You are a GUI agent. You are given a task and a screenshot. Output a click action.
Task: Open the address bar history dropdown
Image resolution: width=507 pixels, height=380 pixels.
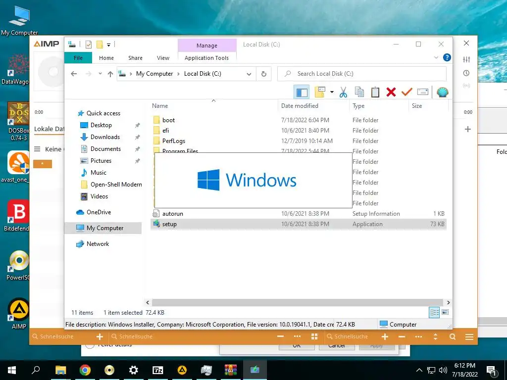coord(249,74)
